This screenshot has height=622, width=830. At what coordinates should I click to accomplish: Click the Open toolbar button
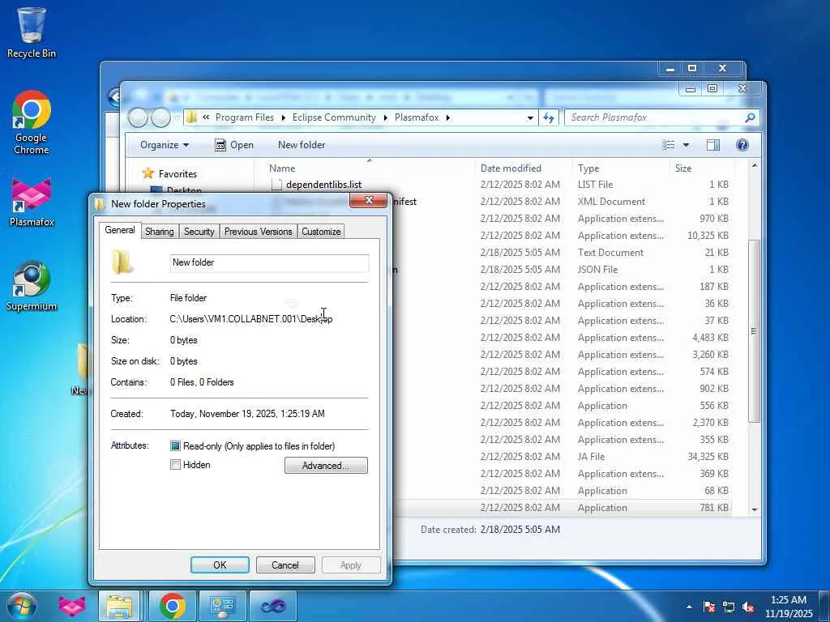234,145
